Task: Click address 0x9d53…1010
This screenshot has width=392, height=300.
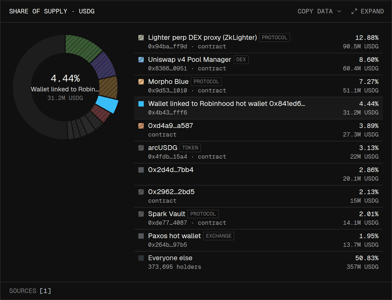Action: pos(168,90)
